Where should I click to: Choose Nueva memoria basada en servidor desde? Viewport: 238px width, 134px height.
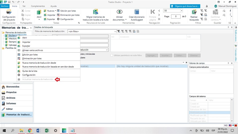49,67
